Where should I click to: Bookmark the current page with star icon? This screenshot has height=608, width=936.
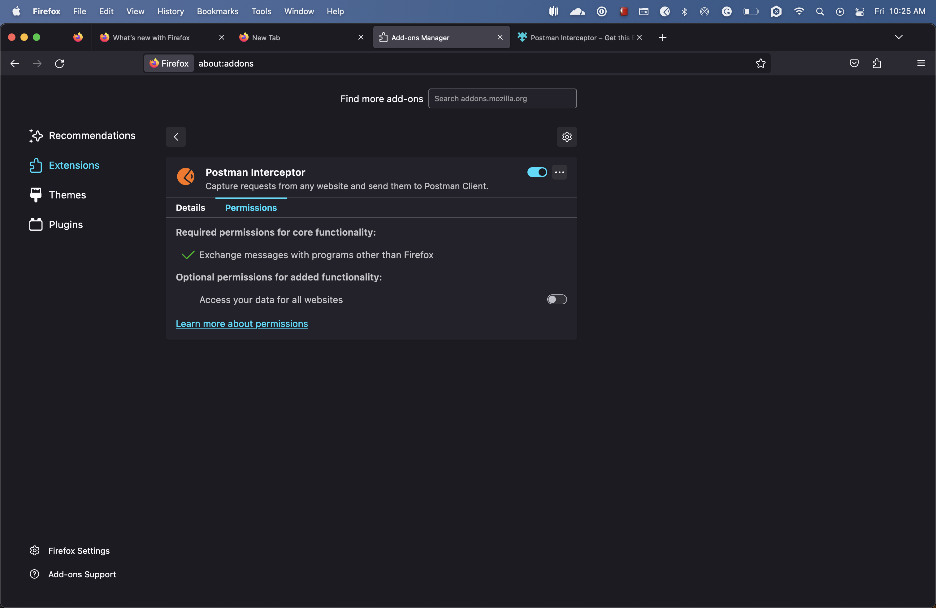760,63
